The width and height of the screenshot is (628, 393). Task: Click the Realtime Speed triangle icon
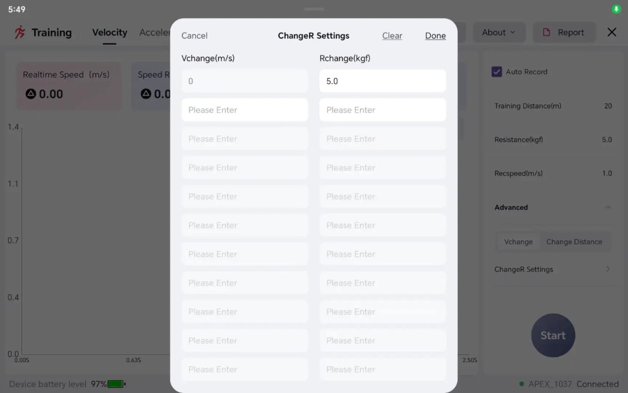(x=31, y=94)
